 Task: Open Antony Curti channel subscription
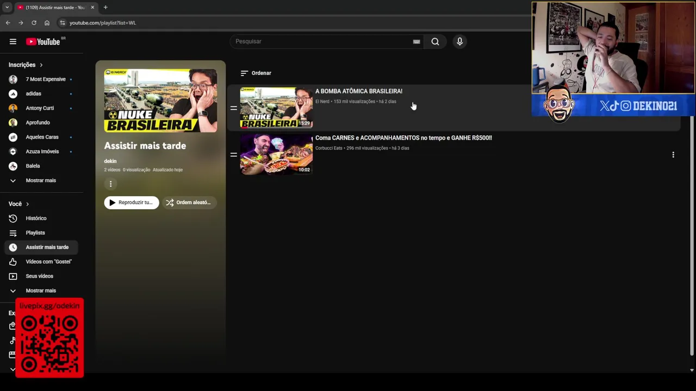(41, 108)
